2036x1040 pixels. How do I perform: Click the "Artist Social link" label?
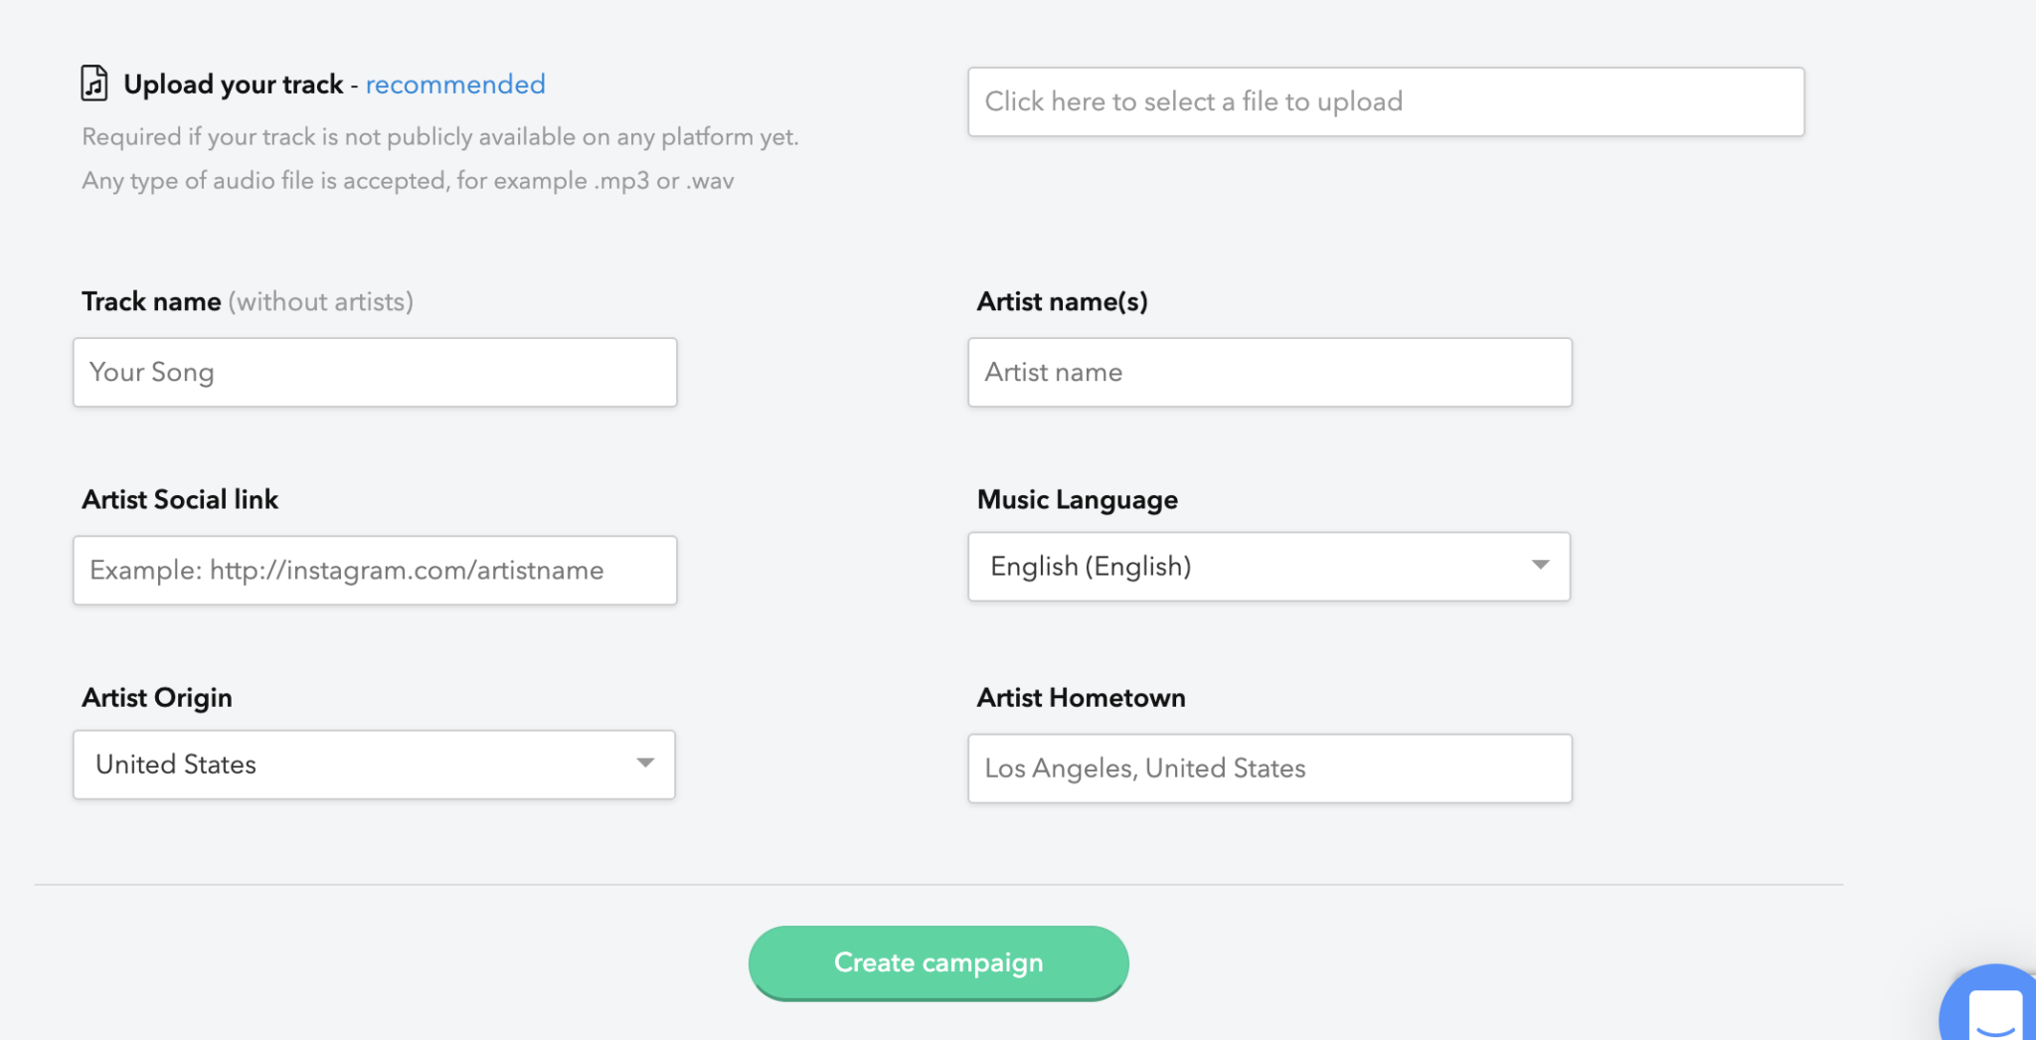pyautogui.click(x=180, y=499)
